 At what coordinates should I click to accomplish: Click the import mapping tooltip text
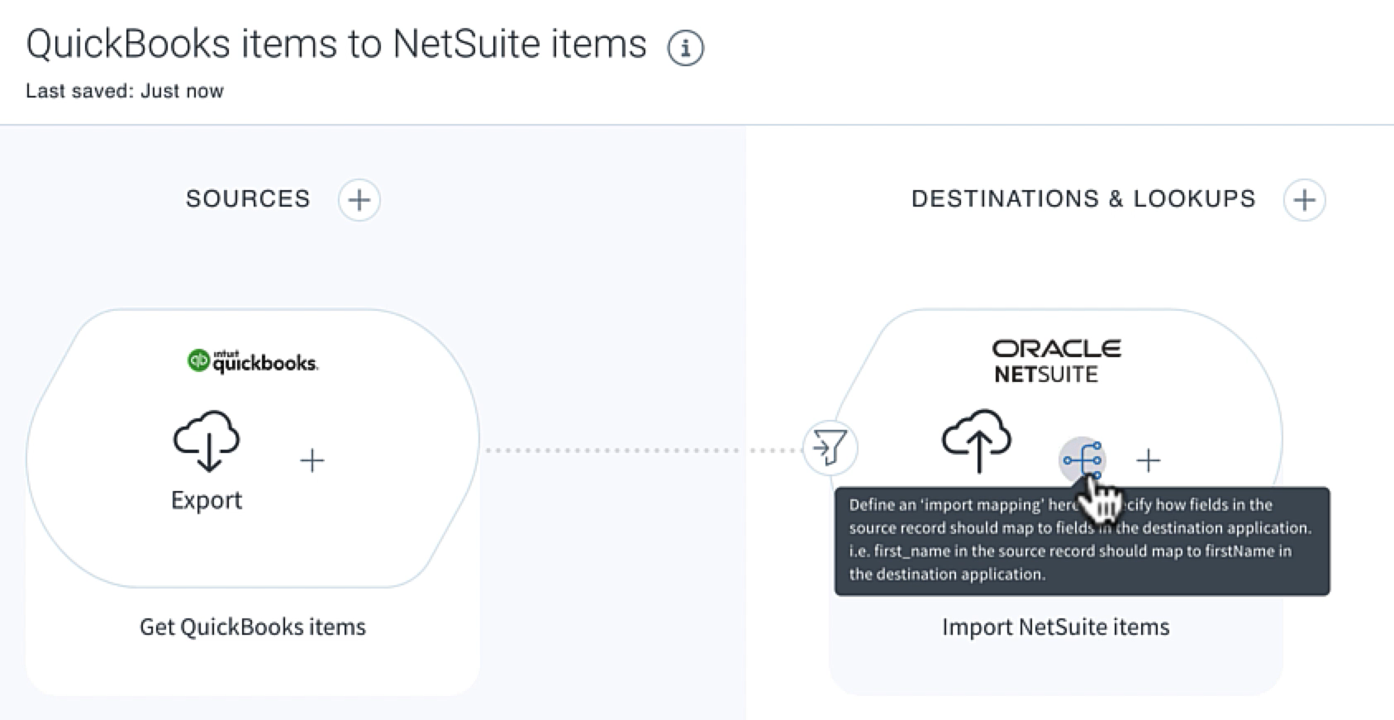pyautogui.click(x=1082, y=540)
